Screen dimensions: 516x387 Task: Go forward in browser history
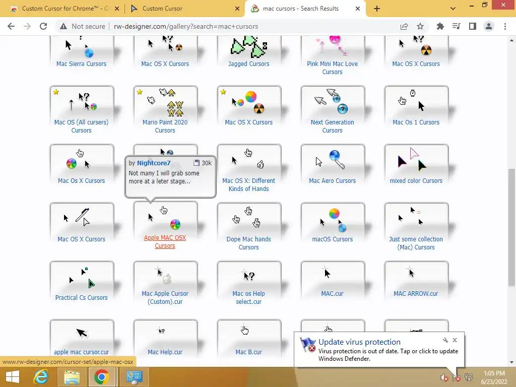(x=27, y=26)
